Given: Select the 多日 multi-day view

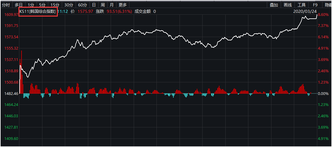Looking at the screenshot, I should tap(19, 5).
